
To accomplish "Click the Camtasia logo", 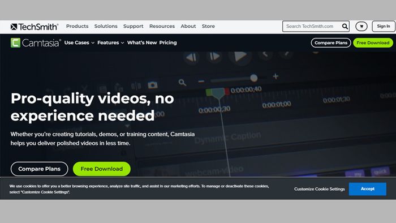I will coord(36,42).
